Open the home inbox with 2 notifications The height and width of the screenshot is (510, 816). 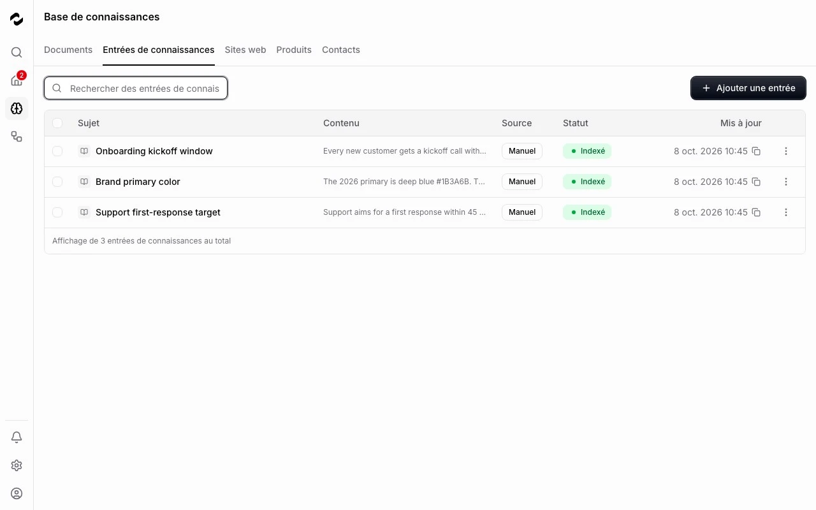[17, 80]
